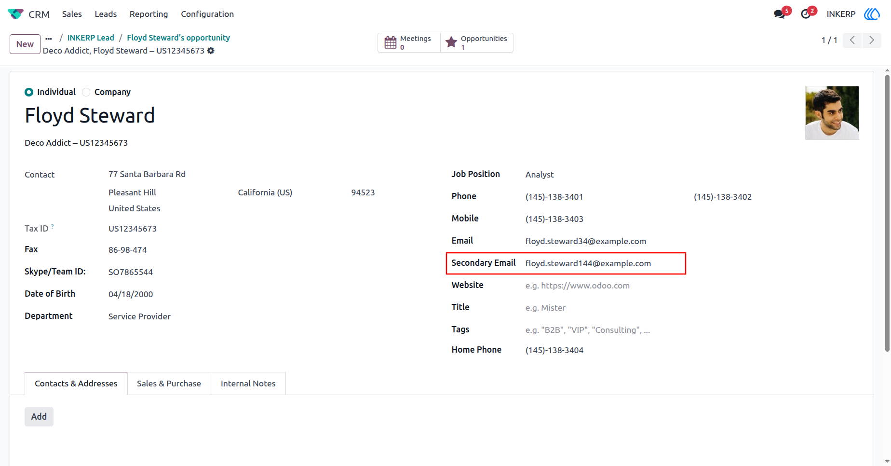The height and width of the screenshot is (466, 891).
Task: Open the messages chat icon with 5 badge
Action: pos(780,14)
